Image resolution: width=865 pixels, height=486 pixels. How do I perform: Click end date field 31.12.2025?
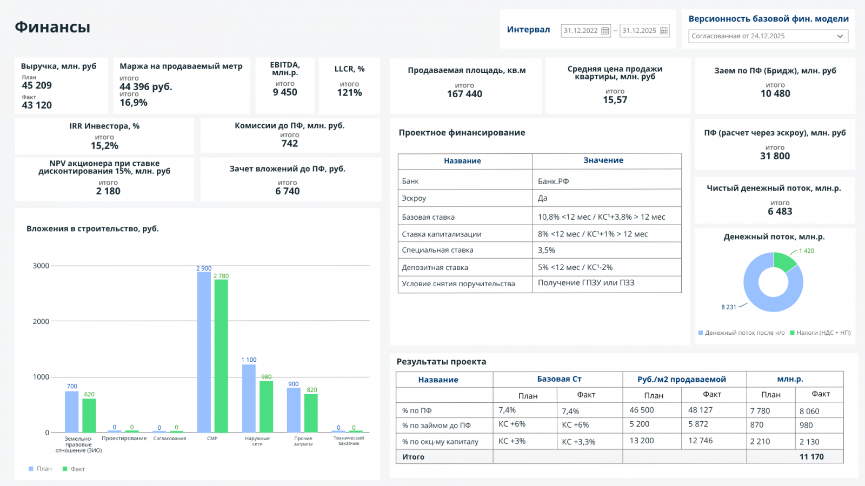pos(644,31)
